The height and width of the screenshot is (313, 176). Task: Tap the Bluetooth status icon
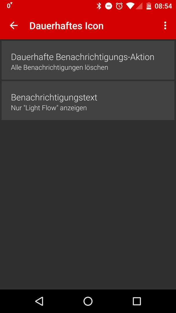coord(99,6)
